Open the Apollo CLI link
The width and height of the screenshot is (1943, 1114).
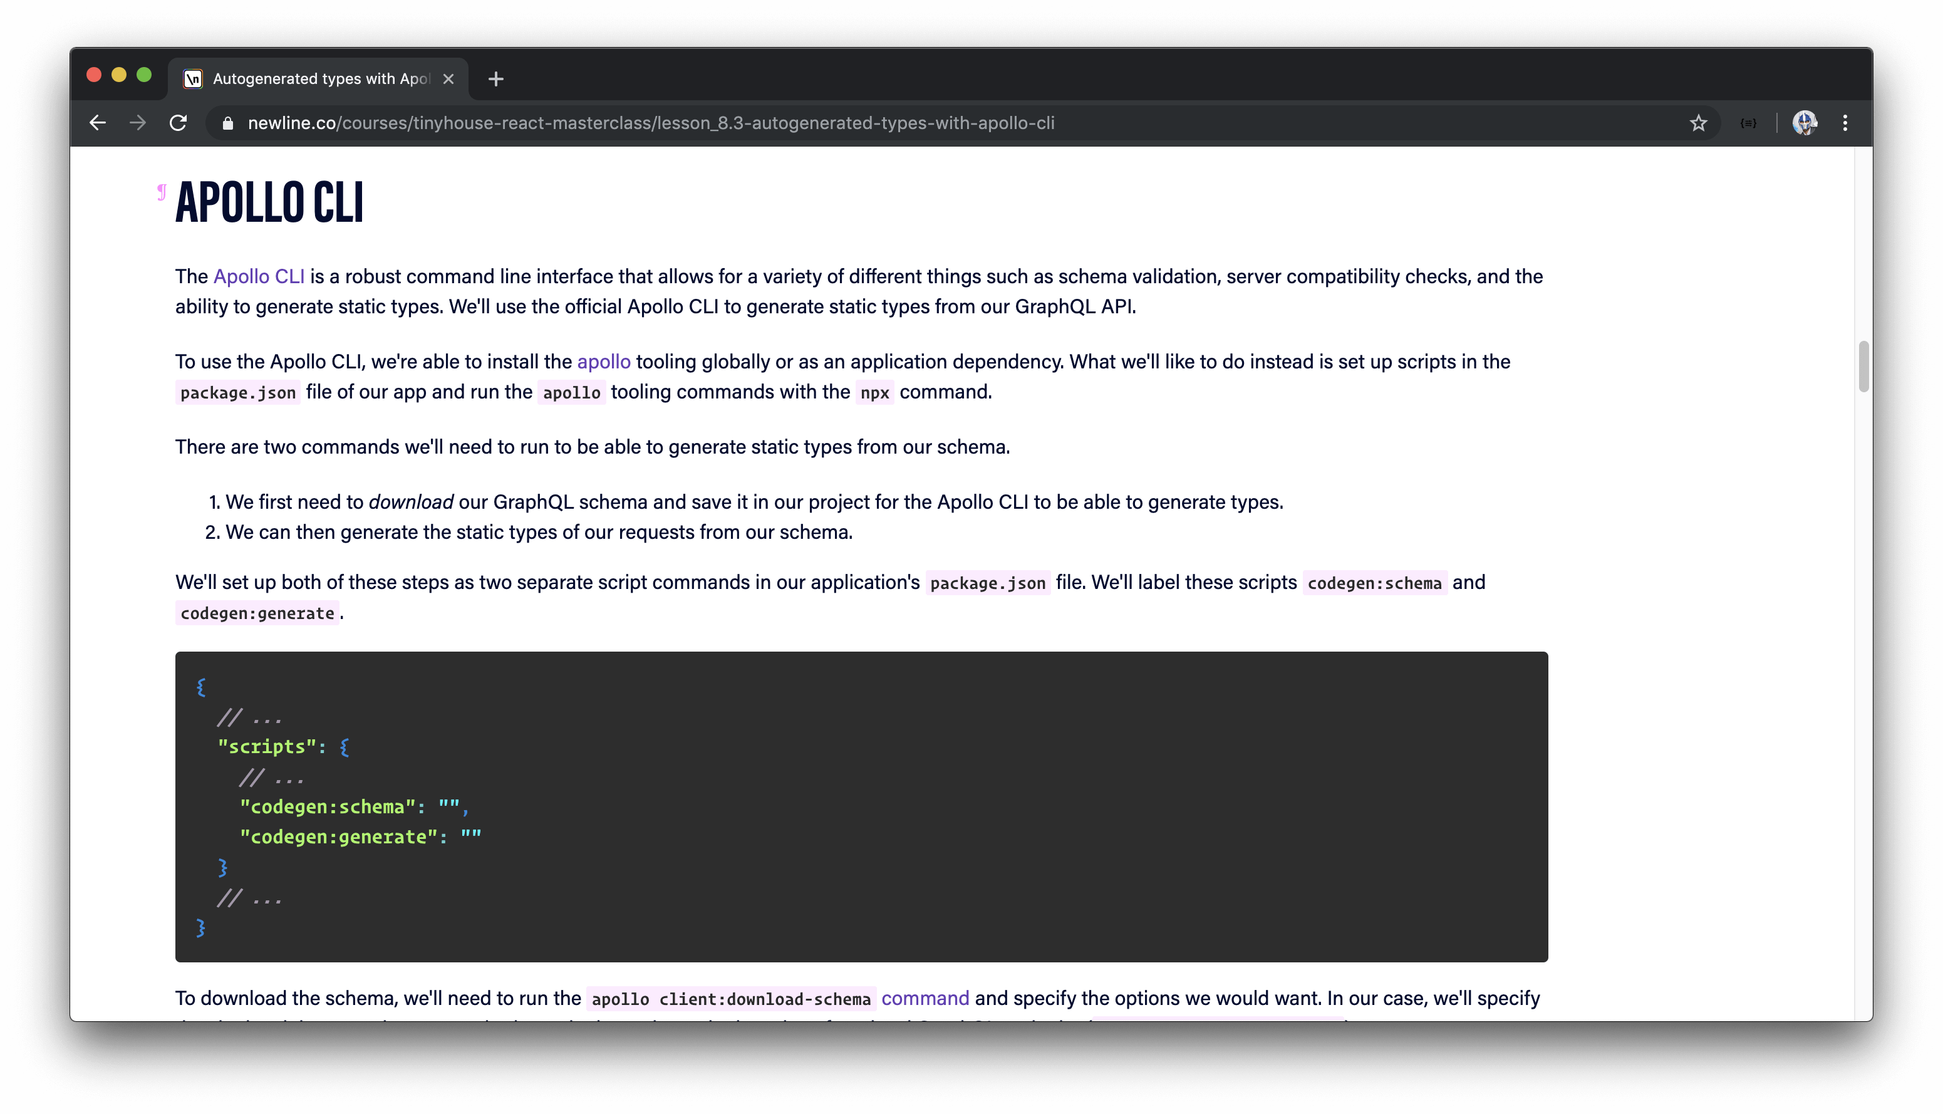point(259,276)
